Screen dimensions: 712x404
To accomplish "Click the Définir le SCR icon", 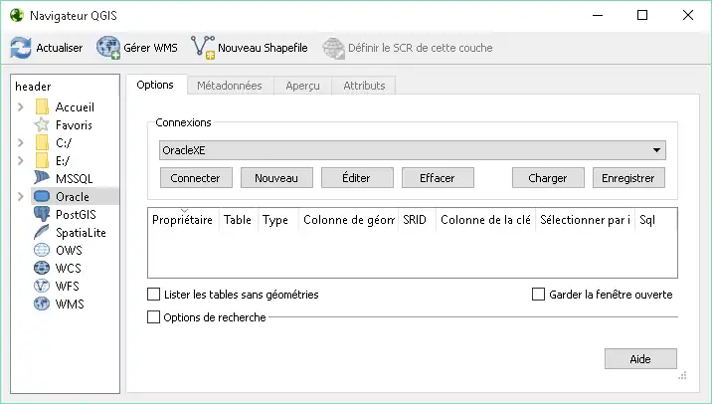I will (334, 48).
